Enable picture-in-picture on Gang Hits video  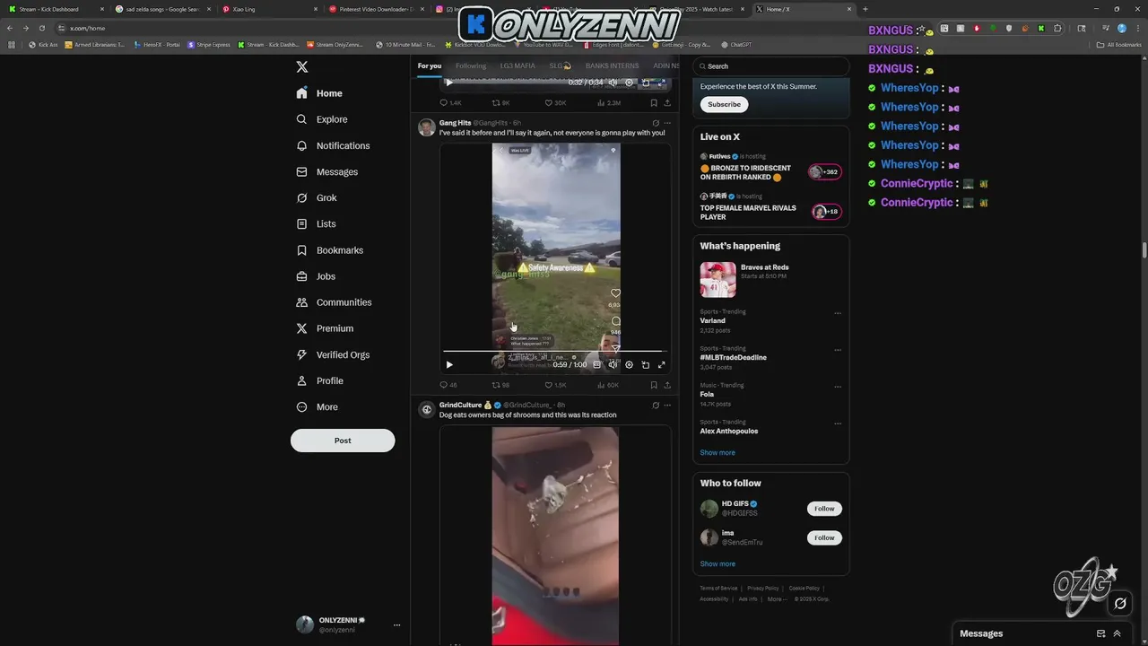(x=645, y=364)
